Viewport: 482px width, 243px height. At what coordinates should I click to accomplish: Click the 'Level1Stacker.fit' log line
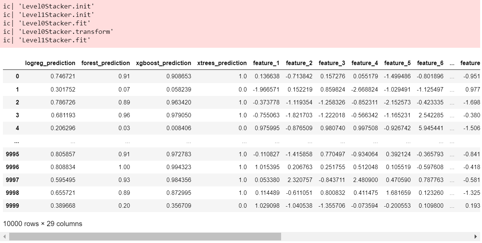(47, 40)
